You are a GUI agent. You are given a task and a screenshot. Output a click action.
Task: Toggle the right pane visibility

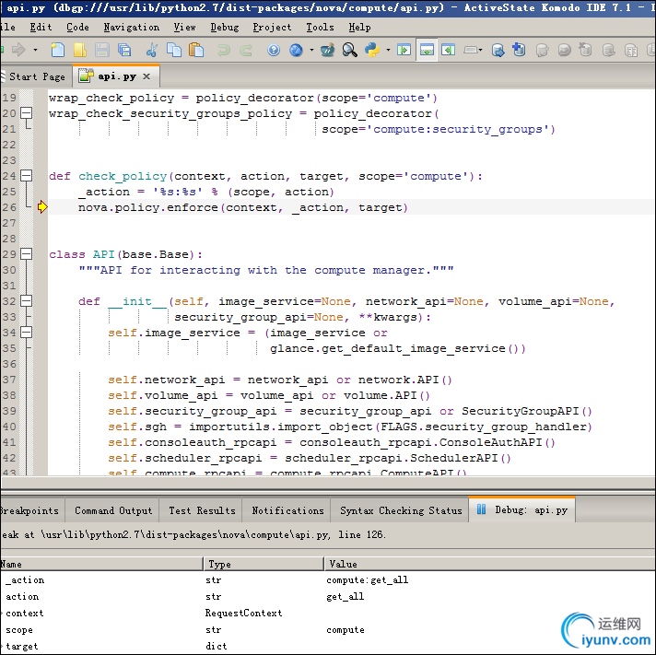coord(448,50)
